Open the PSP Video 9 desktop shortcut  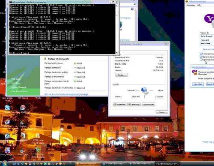tap(23, 98)
